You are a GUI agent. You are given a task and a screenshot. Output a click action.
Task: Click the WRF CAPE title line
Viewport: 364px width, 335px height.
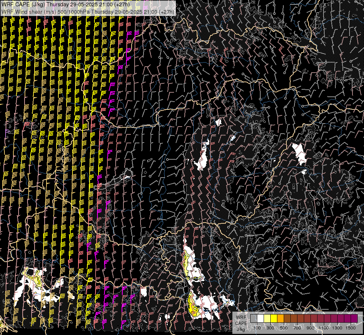click(65, 4)
